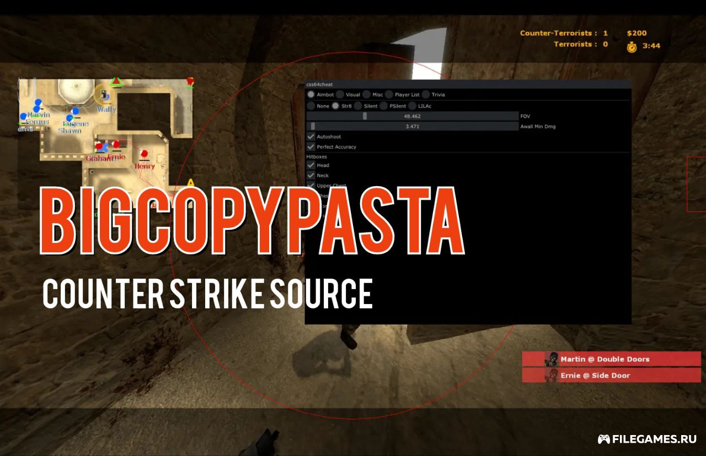Select the Silent aim mode
This screenshot has height=456, width=706.
click(358, 106)
